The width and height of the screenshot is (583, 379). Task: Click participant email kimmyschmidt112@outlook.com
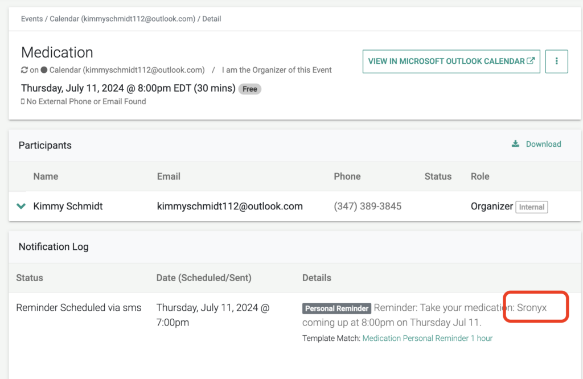(x=229, y=206)
